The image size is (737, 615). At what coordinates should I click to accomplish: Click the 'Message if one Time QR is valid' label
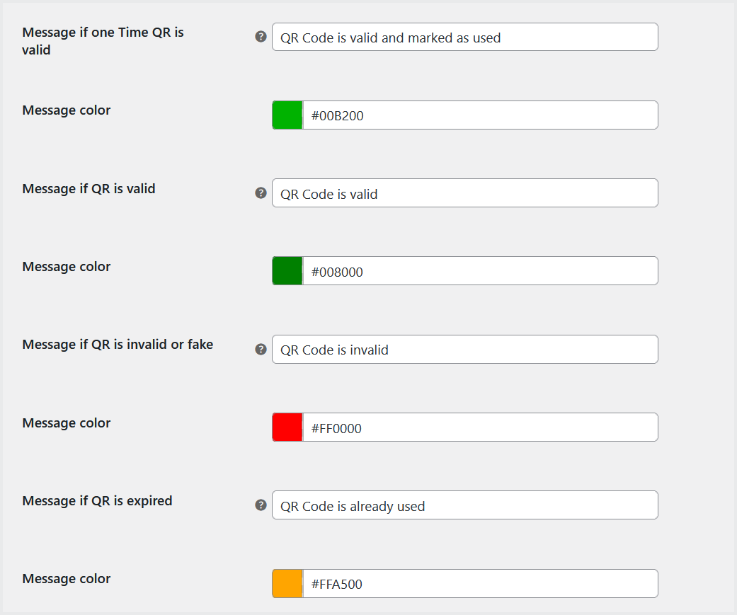coord(103,41)
